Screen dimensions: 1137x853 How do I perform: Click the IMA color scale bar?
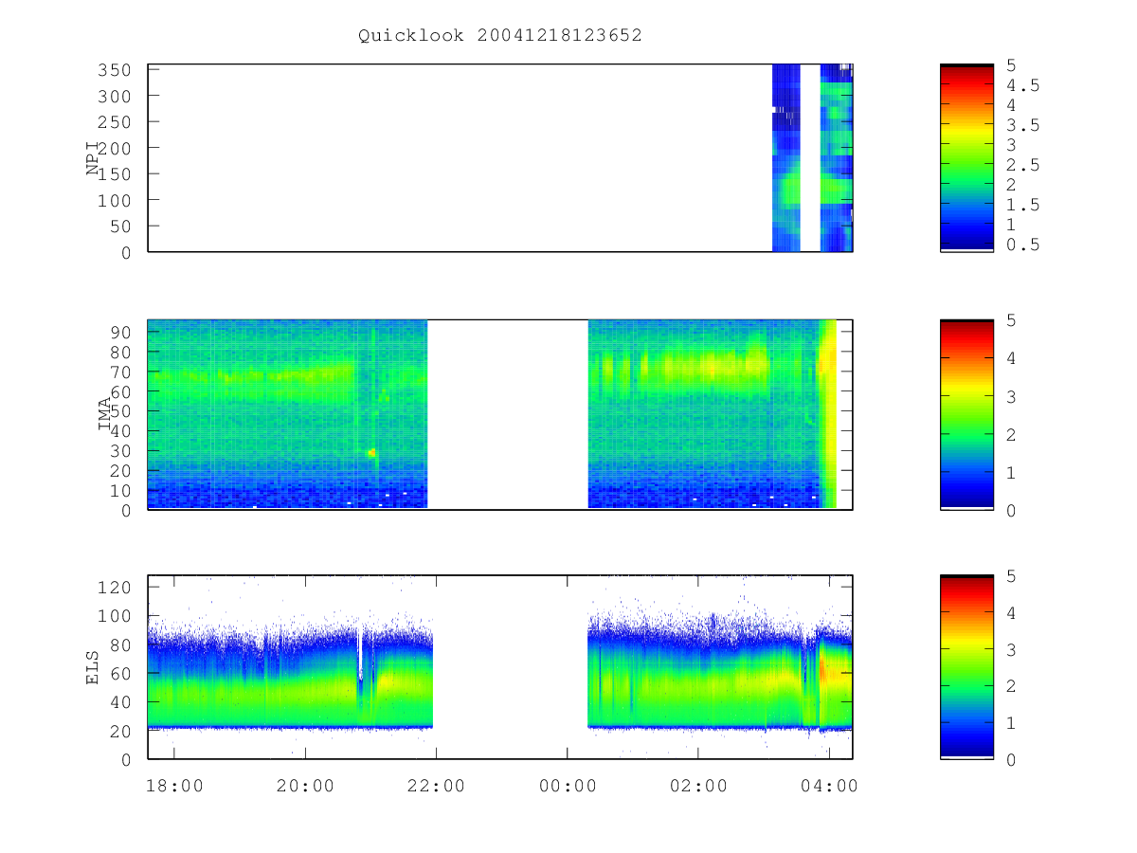pos(966,414)
